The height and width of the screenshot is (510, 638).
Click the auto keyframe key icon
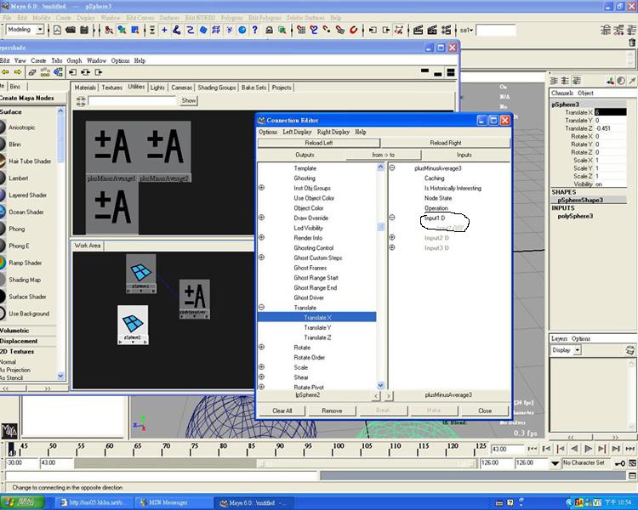(619, 463)
